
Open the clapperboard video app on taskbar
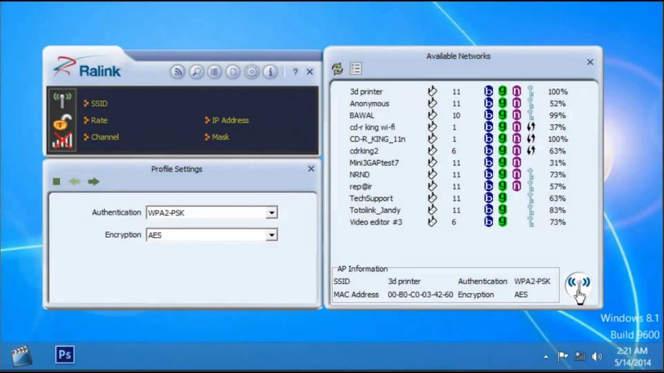tap(21, 356)
